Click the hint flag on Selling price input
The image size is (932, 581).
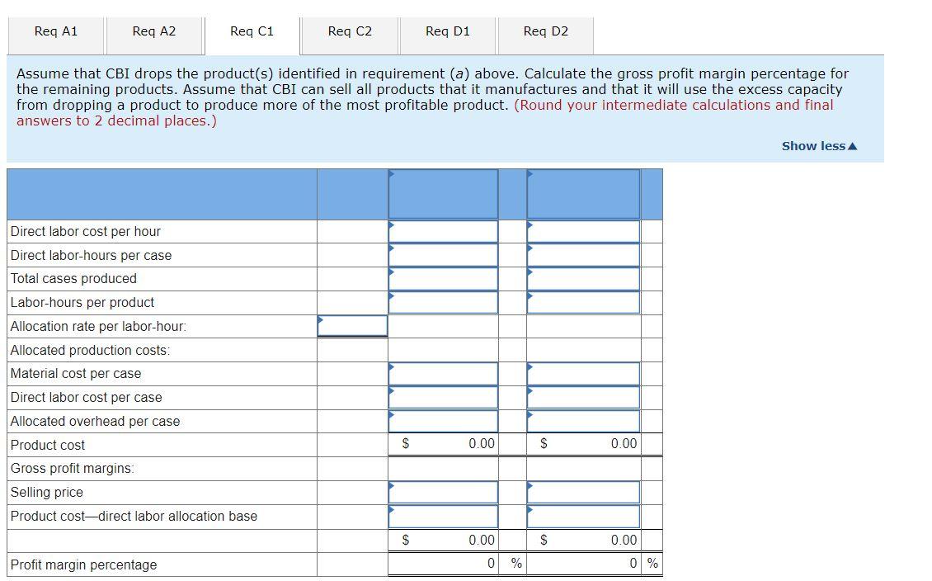391,486
